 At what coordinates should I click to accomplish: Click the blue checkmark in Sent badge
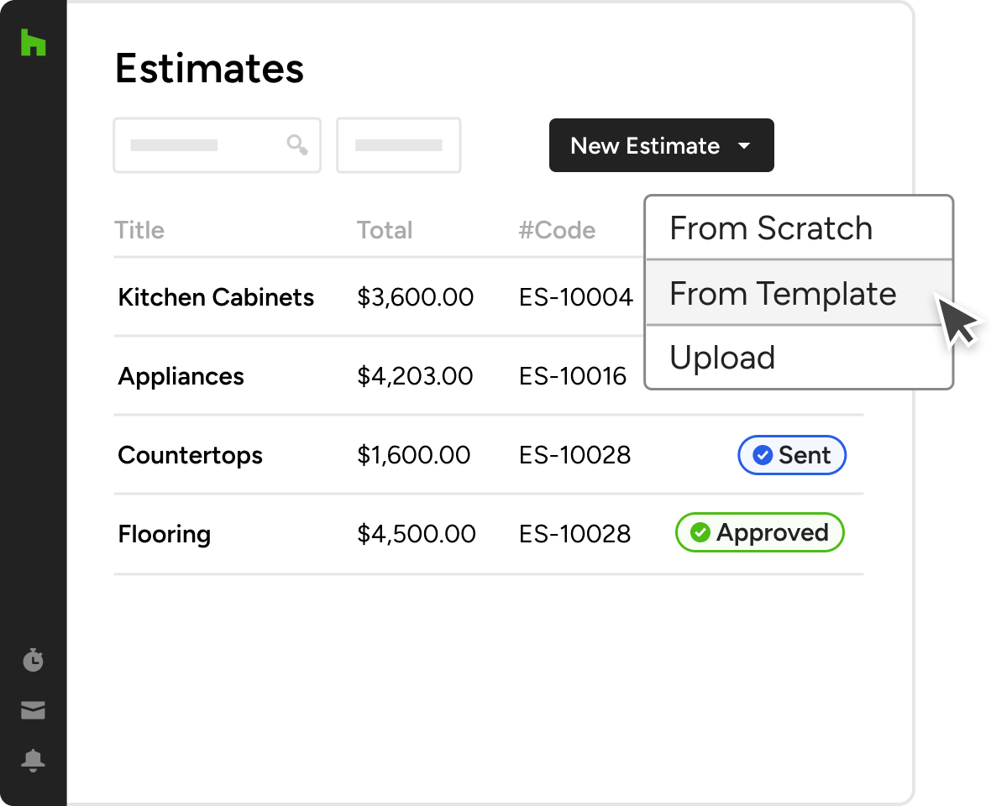pyautogui.click(x=763, y=455)
